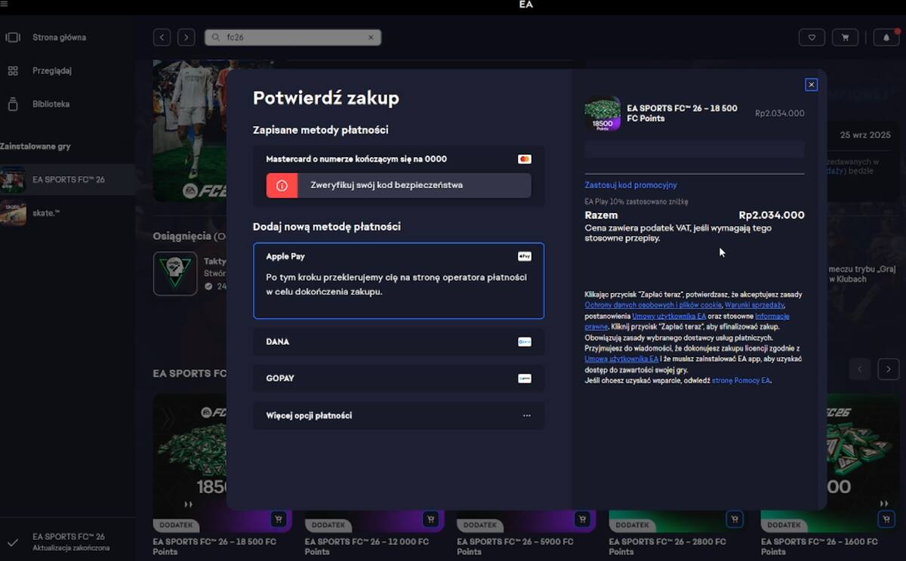Open EA SPORTS FC 26 – 5900 FC Points title
906x561 pixels.
point(516,547)
